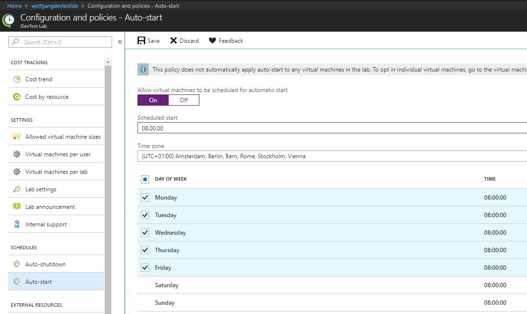Select the Saturday row
527x314 pixels.
coord(332,285)
